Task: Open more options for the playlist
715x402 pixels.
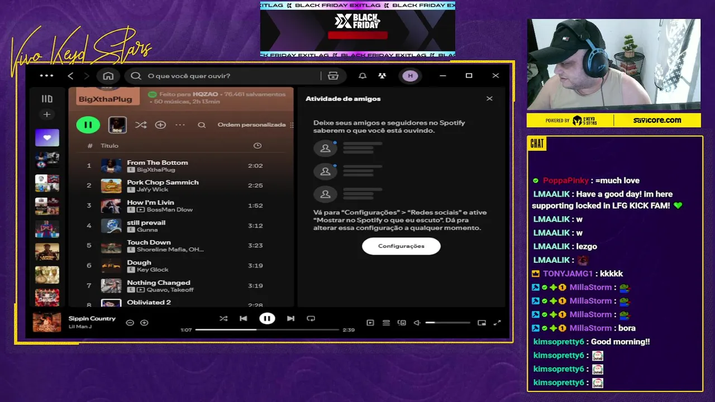Action: click(180, 125)
